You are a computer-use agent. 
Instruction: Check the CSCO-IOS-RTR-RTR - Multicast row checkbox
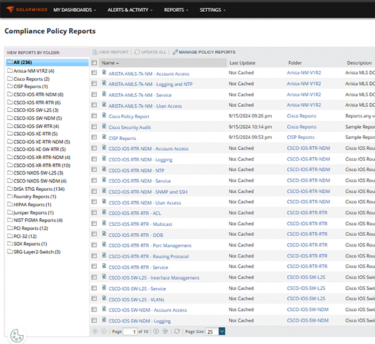(x=94, y=223)
